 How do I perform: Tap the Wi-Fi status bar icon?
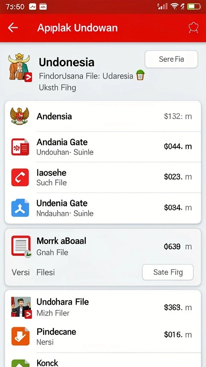pyautogui.click(x=174, y=6)
